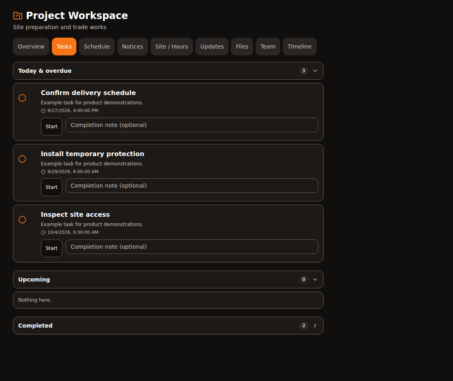This screenshot has height=381, width=453.
Task: Click the Install temporary protection title
Action: click(93, 154)
